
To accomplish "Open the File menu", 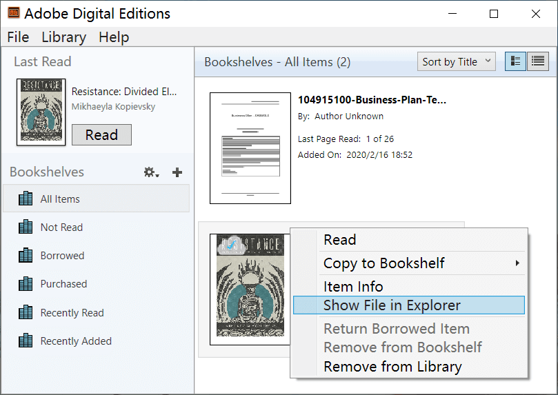I will (18, 37).
